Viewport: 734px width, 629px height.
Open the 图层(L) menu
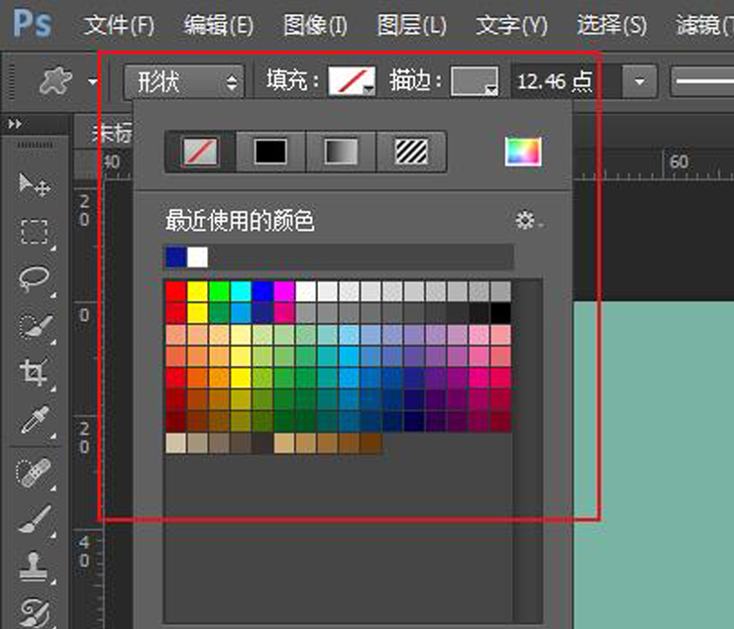(412, 26)
